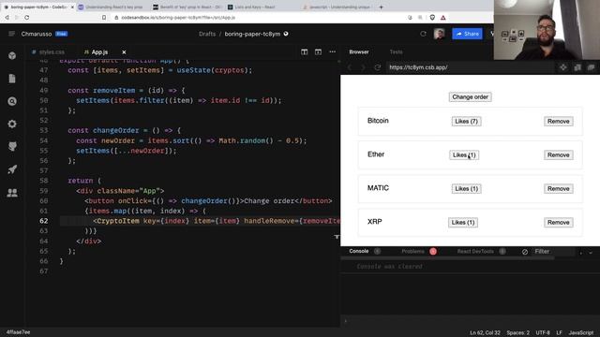
Task: Switch to the Lists and Keys – React tab
Action: coord(254,7)
